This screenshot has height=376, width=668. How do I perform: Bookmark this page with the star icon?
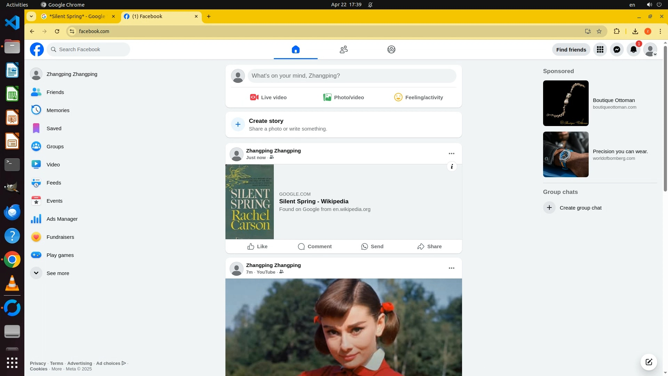(599, 31)
